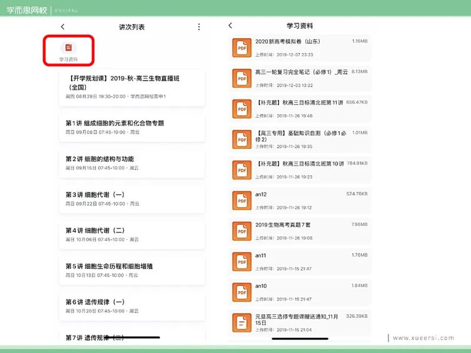Select file name an12
Viewport: 471px width, 353px height.
point(261,195)
